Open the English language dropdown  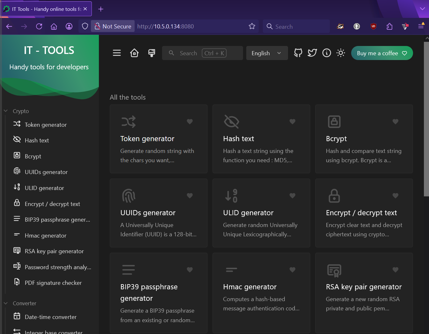[267, 53]
